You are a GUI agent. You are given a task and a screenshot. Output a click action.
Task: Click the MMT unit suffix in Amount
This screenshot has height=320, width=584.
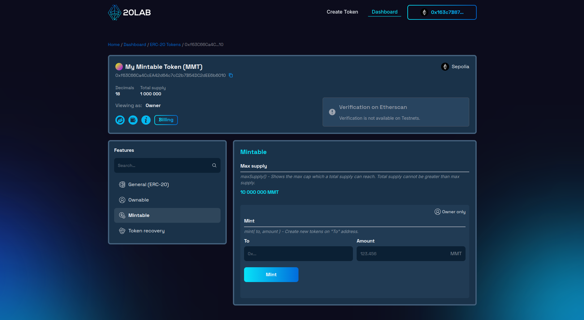(x=456, y=254)
